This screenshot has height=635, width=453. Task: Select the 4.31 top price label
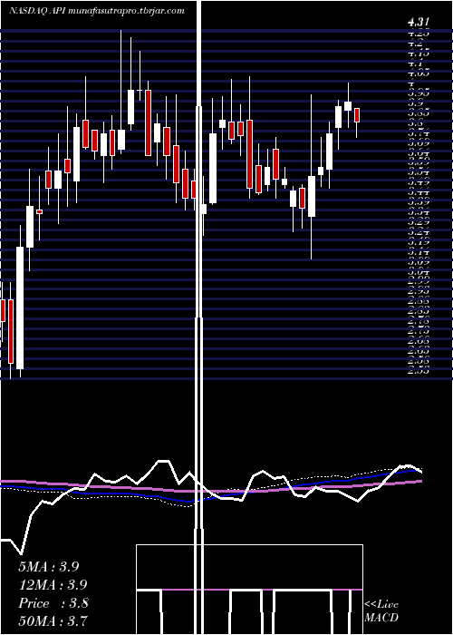[419, 22]
